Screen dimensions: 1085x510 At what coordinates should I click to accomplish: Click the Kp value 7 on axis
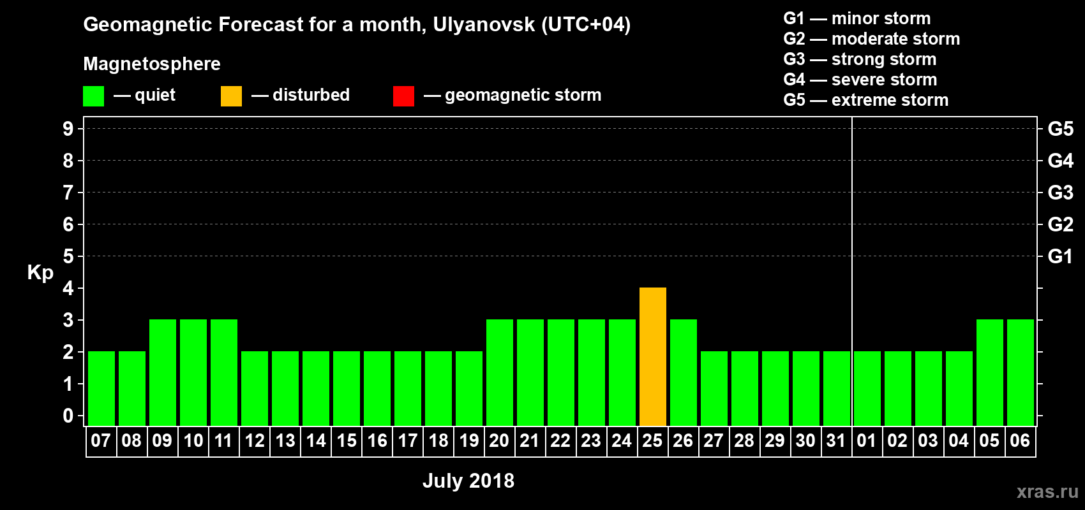68,193
